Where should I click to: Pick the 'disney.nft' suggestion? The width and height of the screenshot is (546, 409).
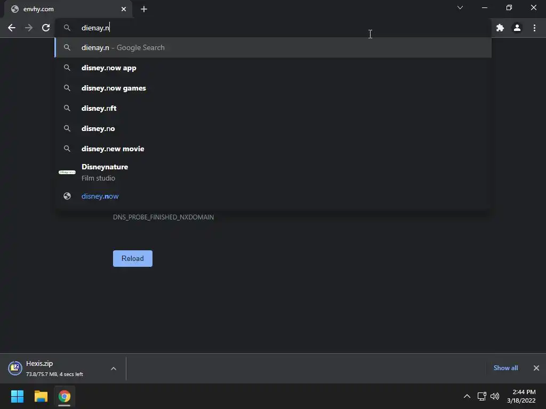pos(273,108)
